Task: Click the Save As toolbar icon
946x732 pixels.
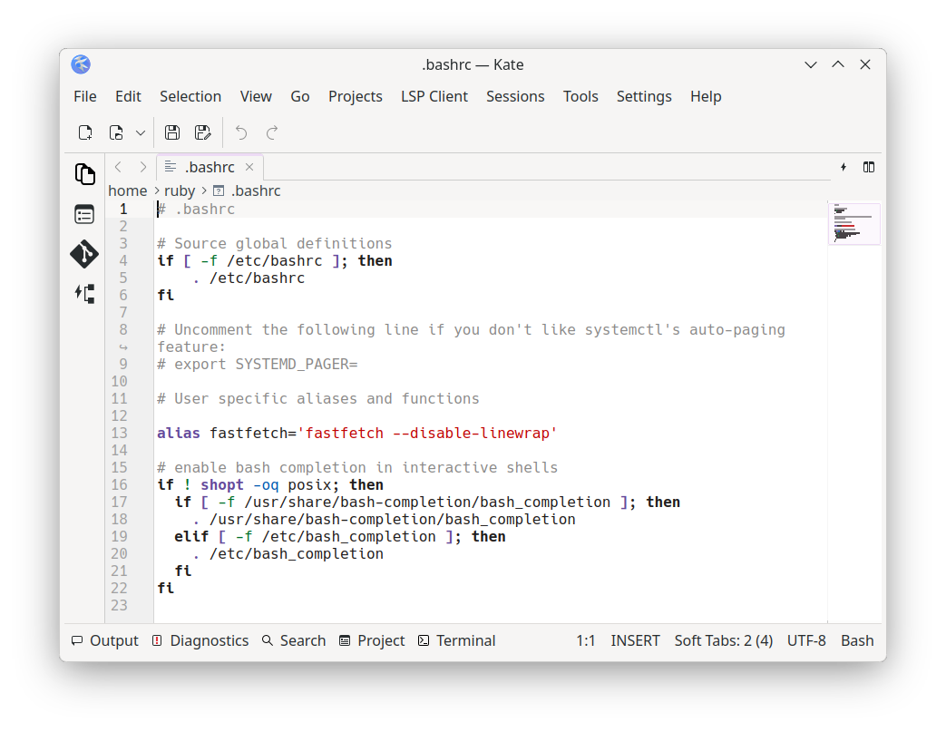Action: (x=203, y=132)
